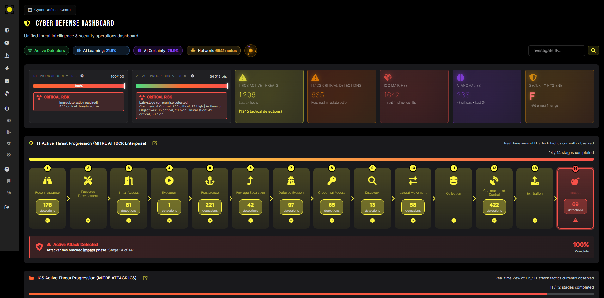The height and width of the screenshot is (298, 604).
Task: Click the magnifier search button
Action: point(593,51)
